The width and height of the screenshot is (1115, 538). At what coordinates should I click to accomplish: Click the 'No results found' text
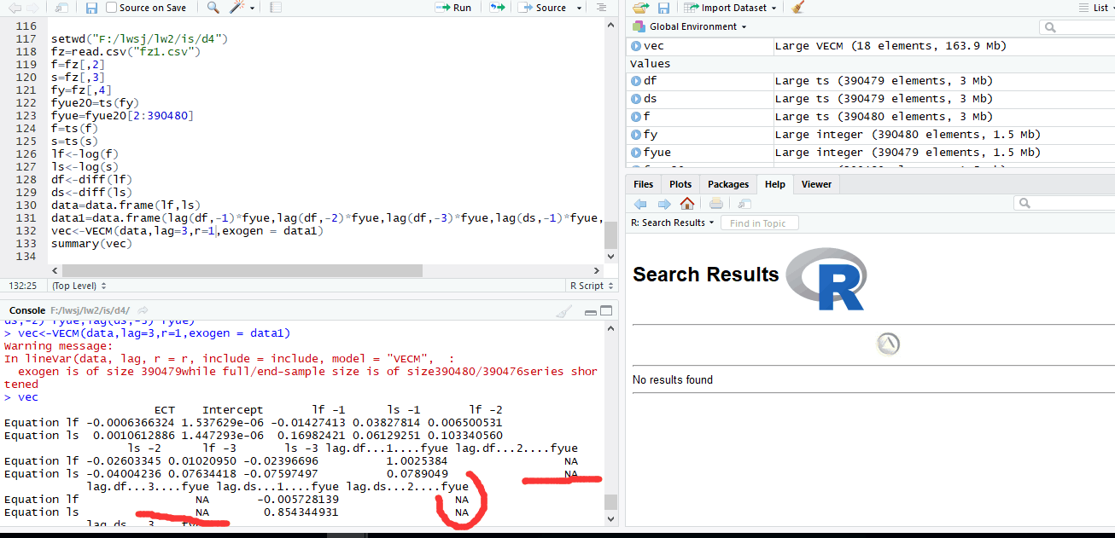(673, 379)
